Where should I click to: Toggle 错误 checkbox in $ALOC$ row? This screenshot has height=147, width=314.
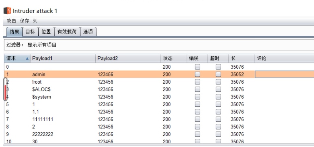click(197, 89)
